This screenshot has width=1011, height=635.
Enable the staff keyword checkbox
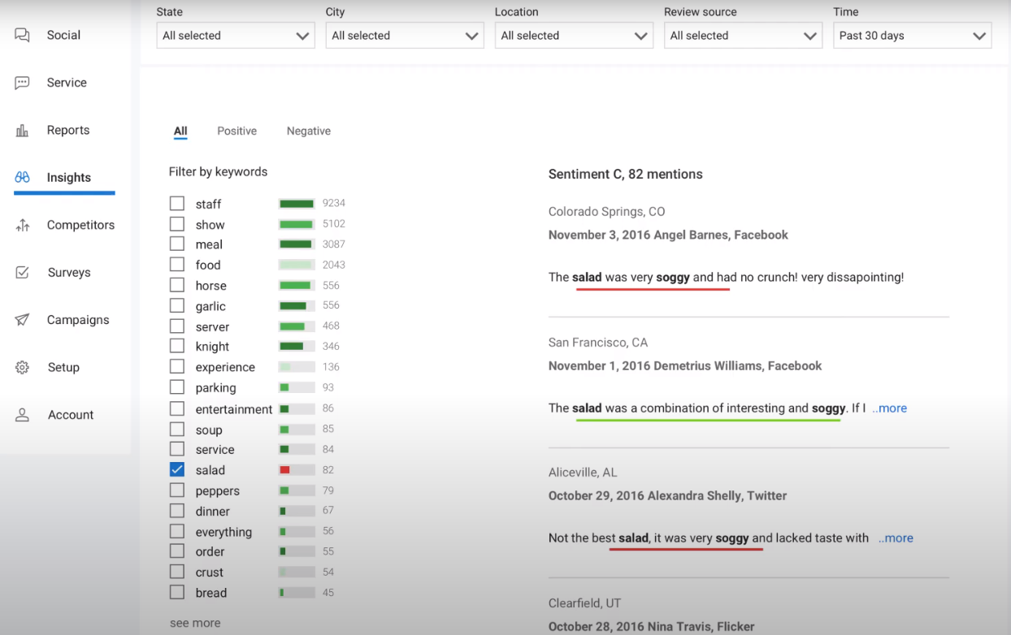177,204
